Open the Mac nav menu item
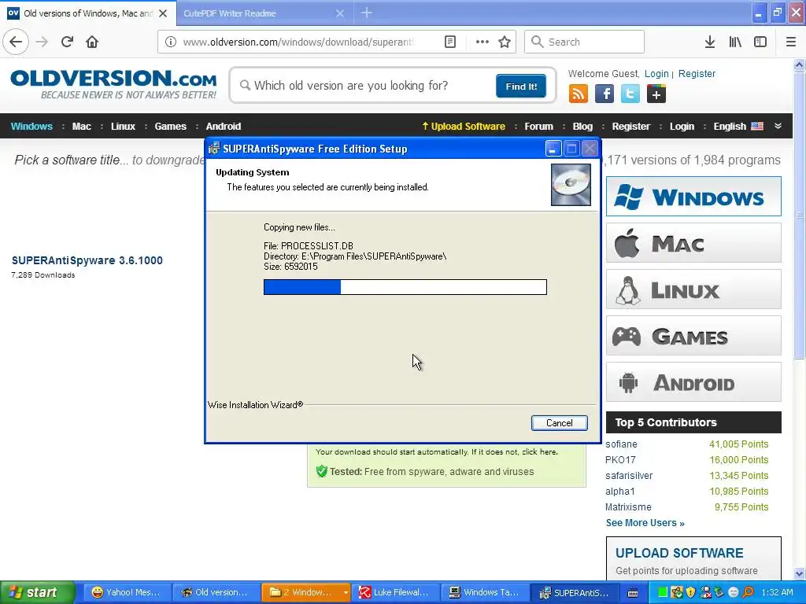Image resolution: width=806 pixels, height=604 pixels. [x=82, y=127]
